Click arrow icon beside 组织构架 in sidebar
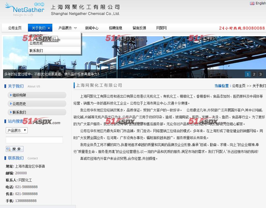266x208 pixels. pos(11,95)
